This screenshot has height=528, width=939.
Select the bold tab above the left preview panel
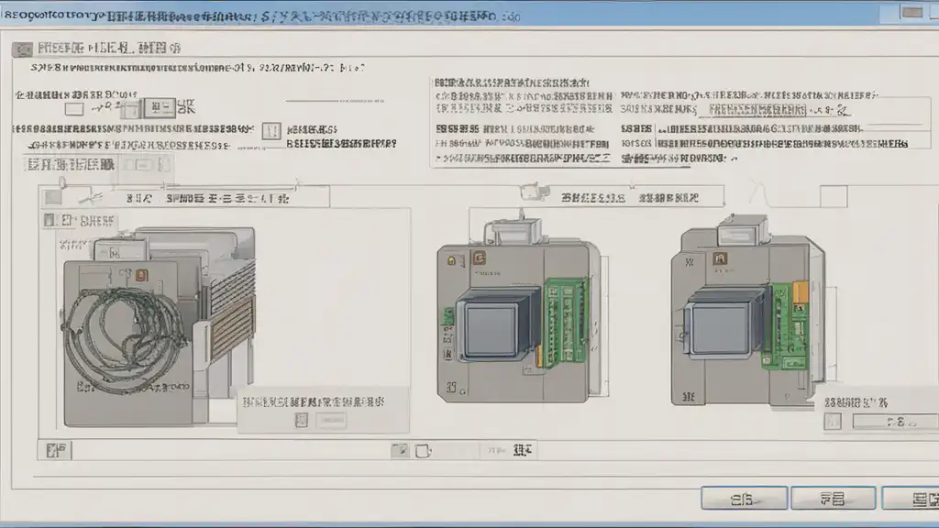[x=70, y=164]
